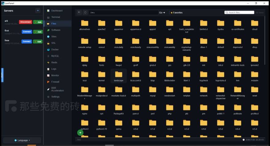Open the Language dropdown

click(22, 140)
